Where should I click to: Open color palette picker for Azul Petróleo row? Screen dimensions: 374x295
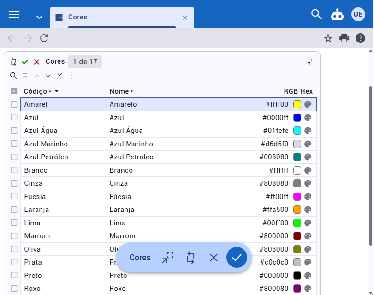(308, 157)
